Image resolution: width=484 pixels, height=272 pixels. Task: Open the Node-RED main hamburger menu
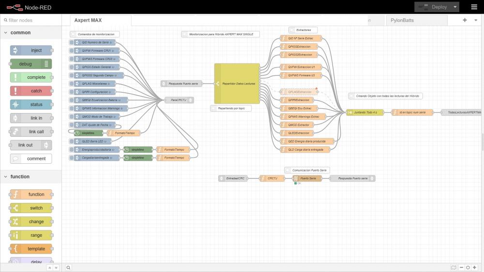click(474, 7)
